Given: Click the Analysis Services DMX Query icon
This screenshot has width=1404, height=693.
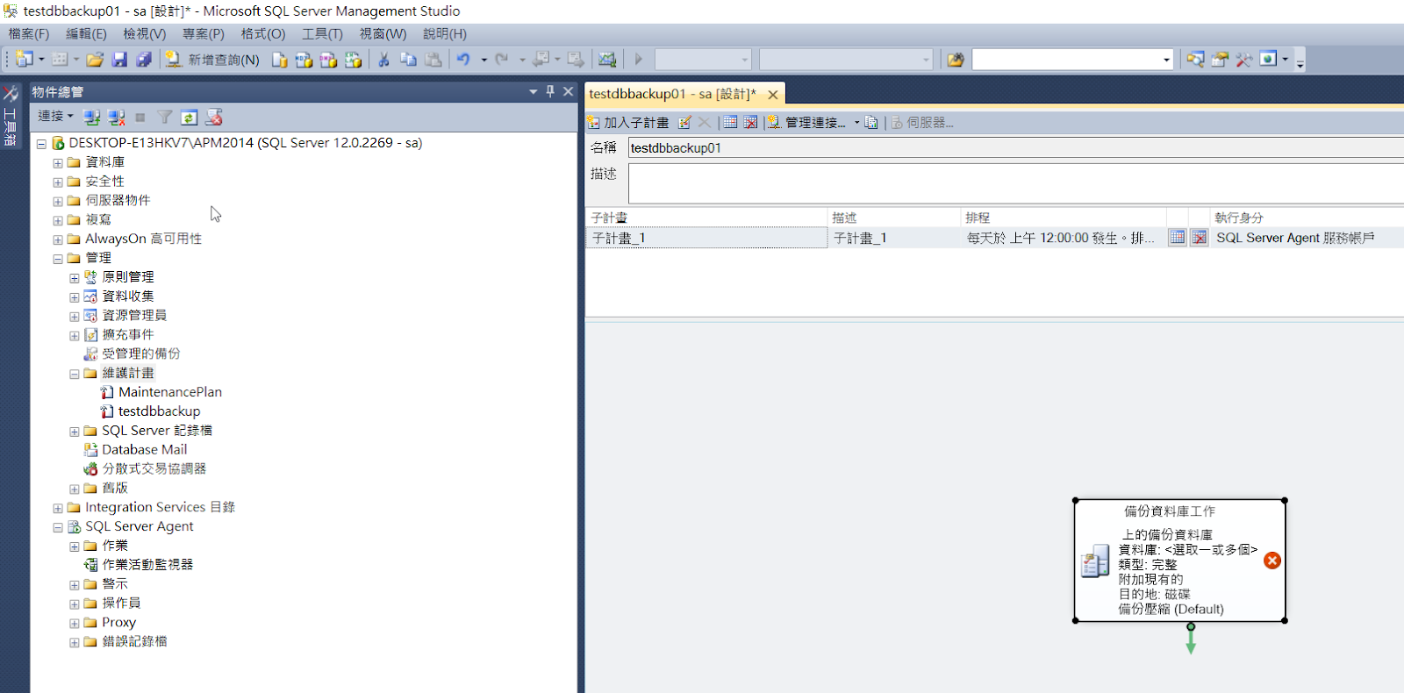Looking at the screenshot, I should [x=328, y=60].
